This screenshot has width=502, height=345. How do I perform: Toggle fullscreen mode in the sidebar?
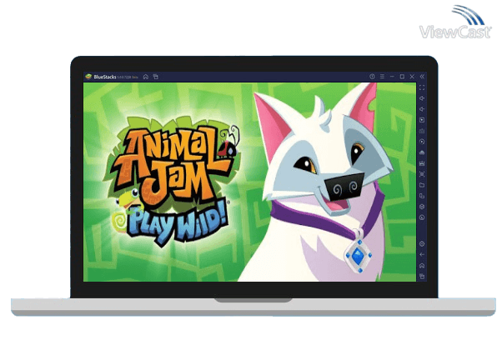[x=422, y=87]
